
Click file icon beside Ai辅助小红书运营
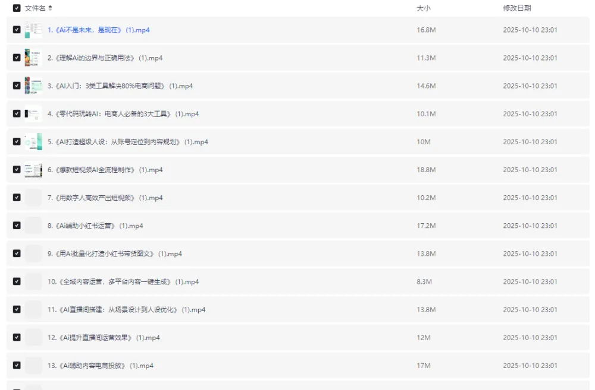point(33,226)
